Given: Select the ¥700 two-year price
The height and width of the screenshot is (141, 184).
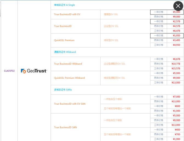Looking at the screenshot, I should point(177,134).
